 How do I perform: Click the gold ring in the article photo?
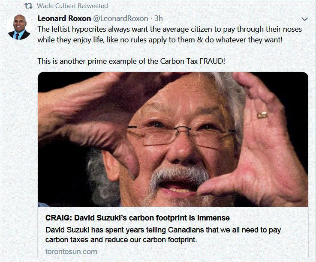[262, 115]
